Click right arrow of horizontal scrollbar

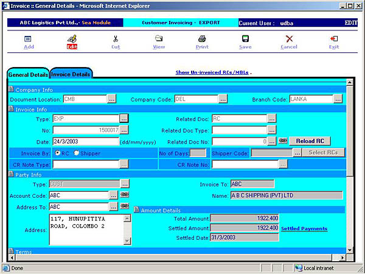click(x=342, y=258)
